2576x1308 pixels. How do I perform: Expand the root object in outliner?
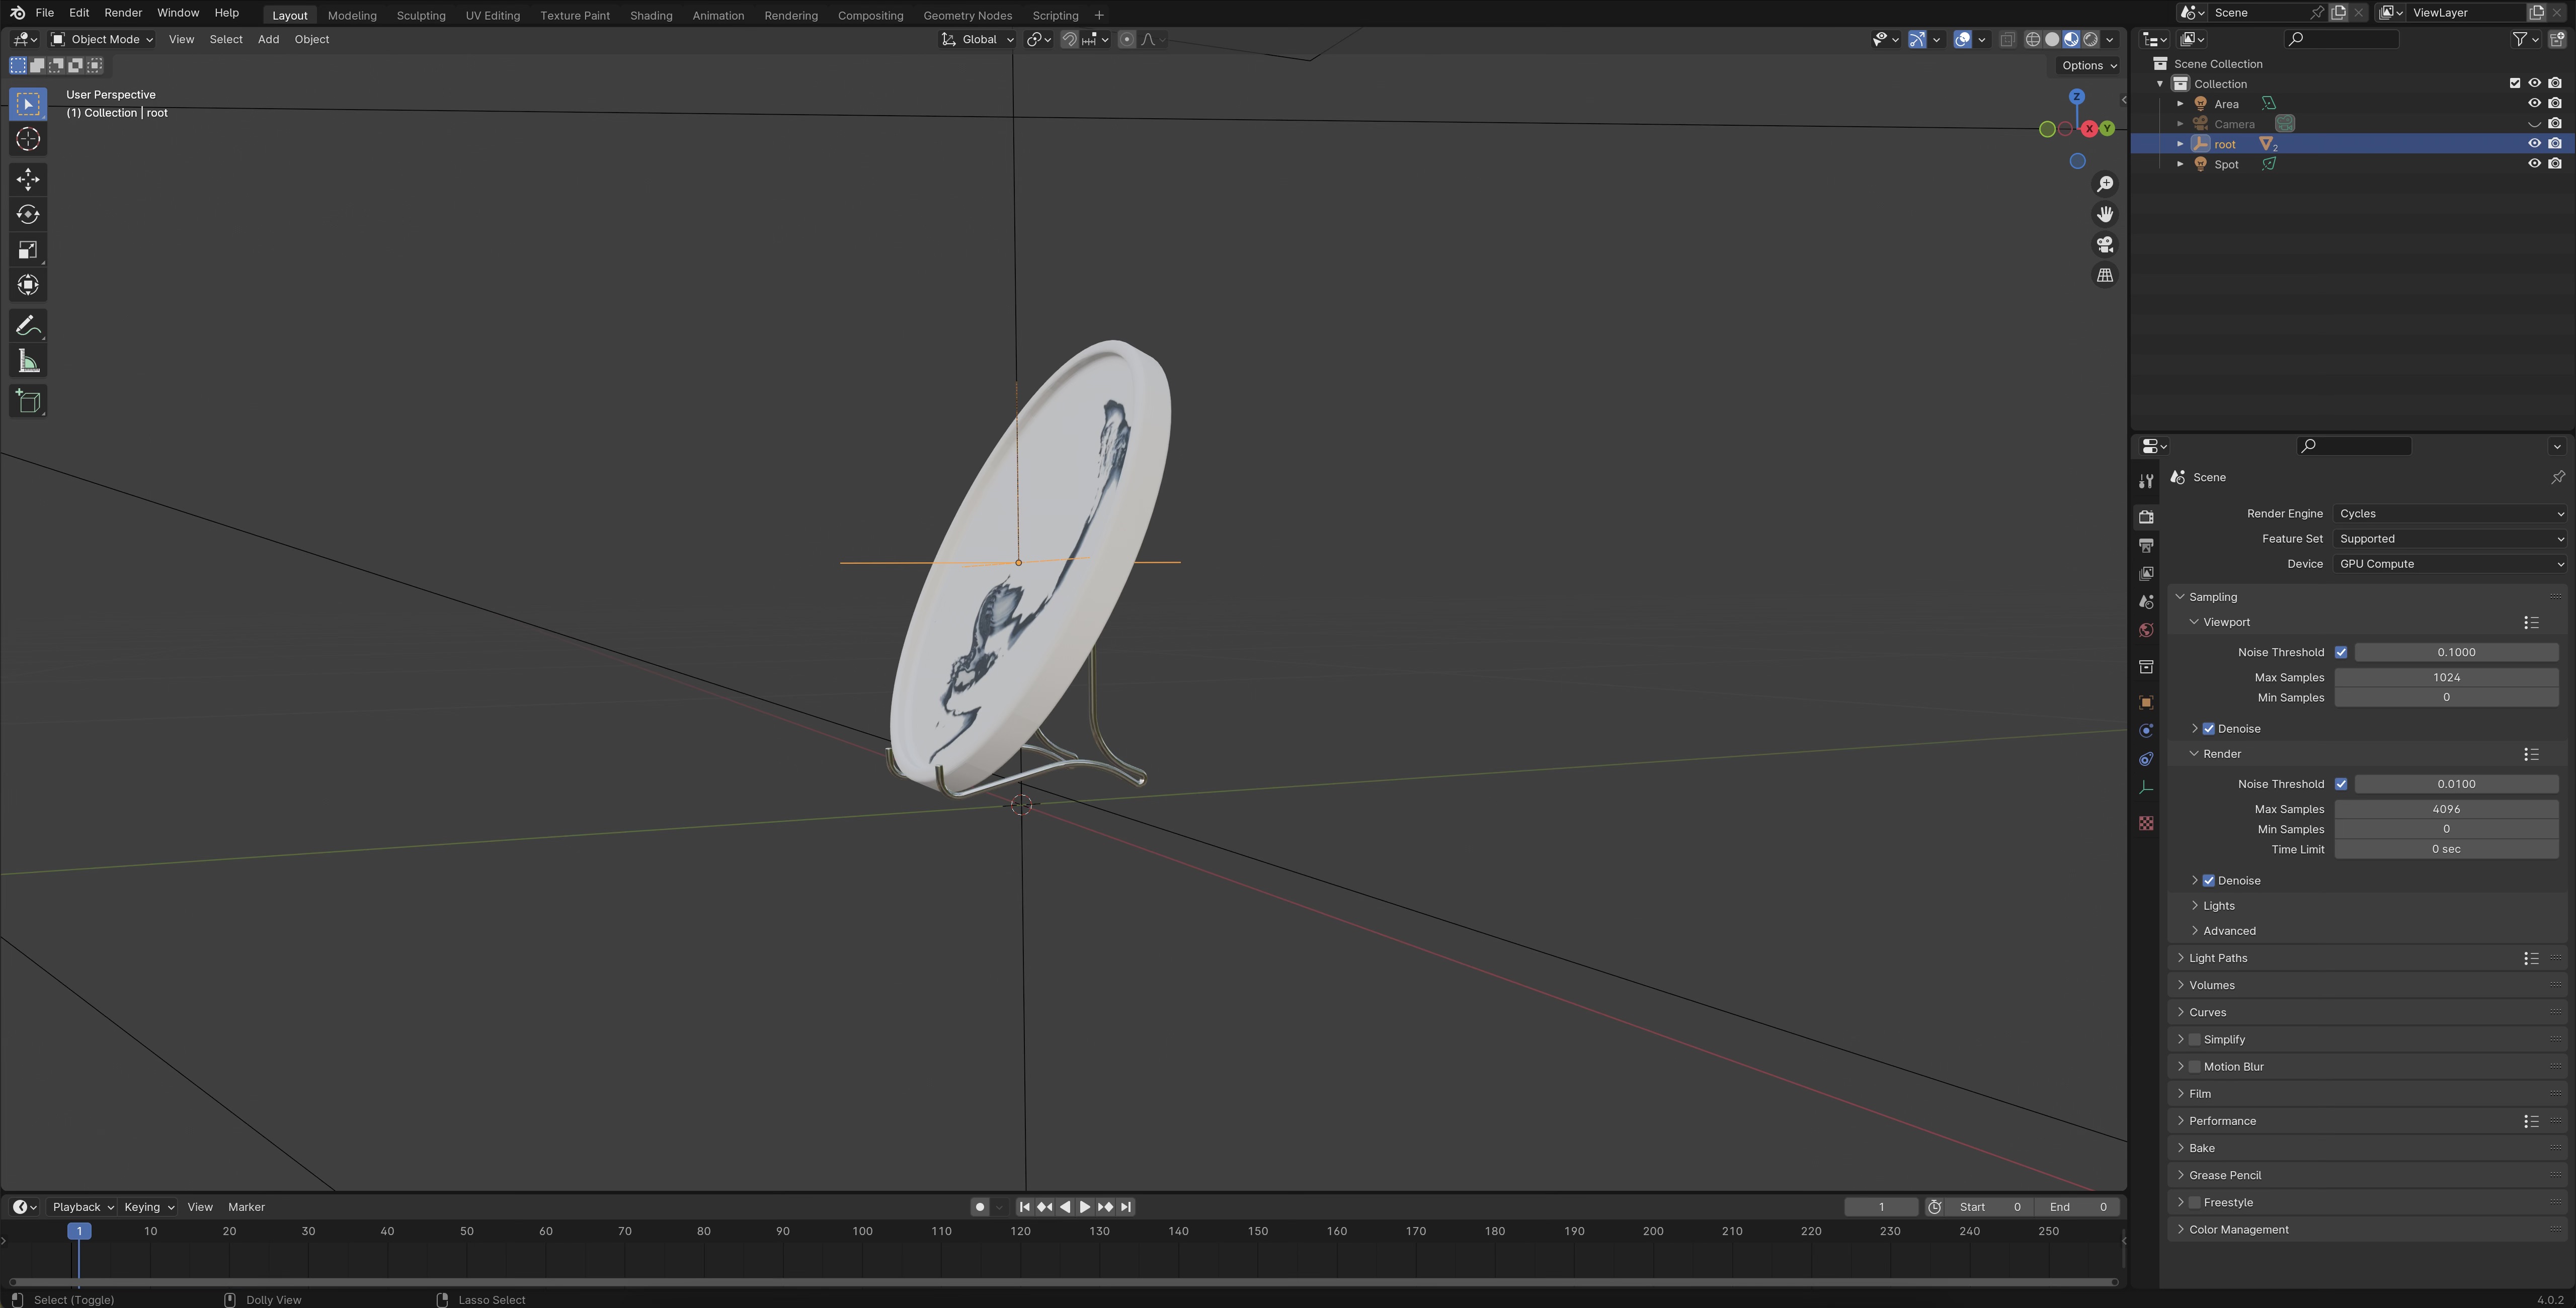(x=2180, y=144)
